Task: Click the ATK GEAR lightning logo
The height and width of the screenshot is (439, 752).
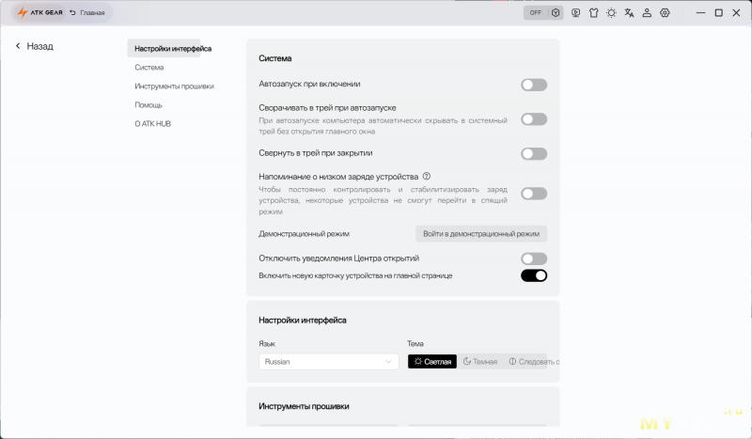Action: [x=22, y=12]
